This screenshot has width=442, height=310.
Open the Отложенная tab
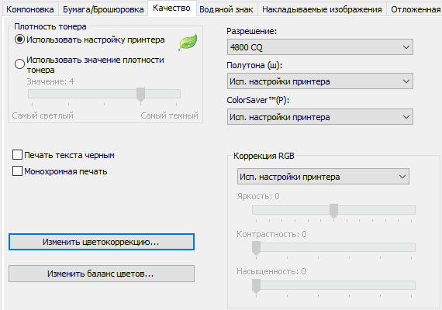[415, 9]
